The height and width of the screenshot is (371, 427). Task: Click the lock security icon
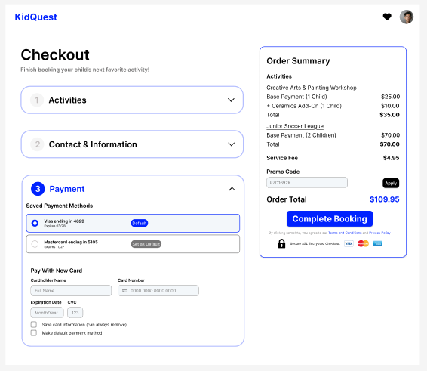coord(281,243)
